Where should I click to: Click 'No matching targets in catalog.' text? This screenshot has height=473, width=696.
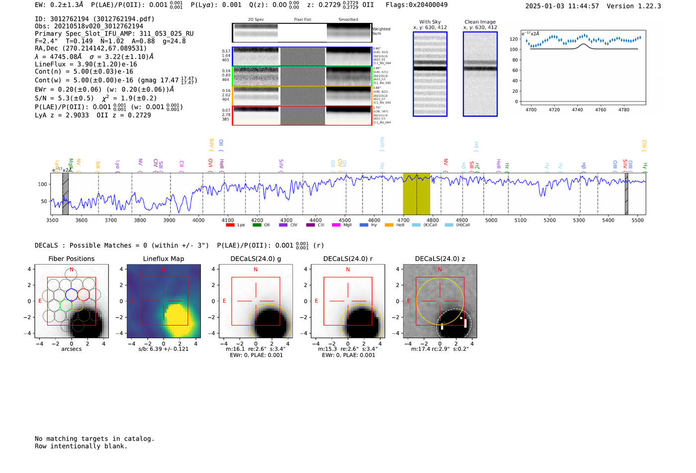[94, 439]
